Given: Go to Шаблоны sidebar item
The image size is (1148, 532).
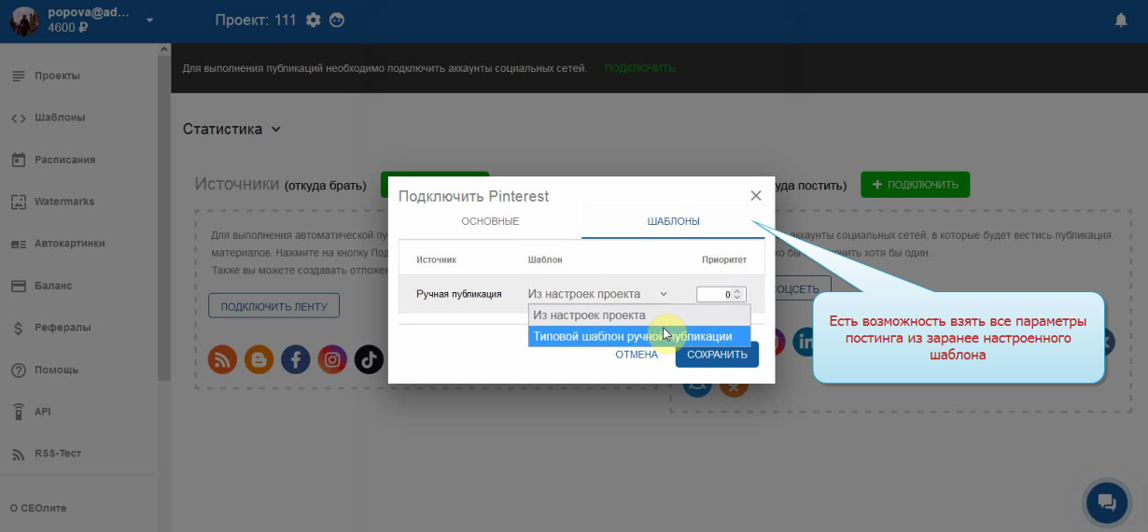Looking at the screenshot, I should click(60, 118).
